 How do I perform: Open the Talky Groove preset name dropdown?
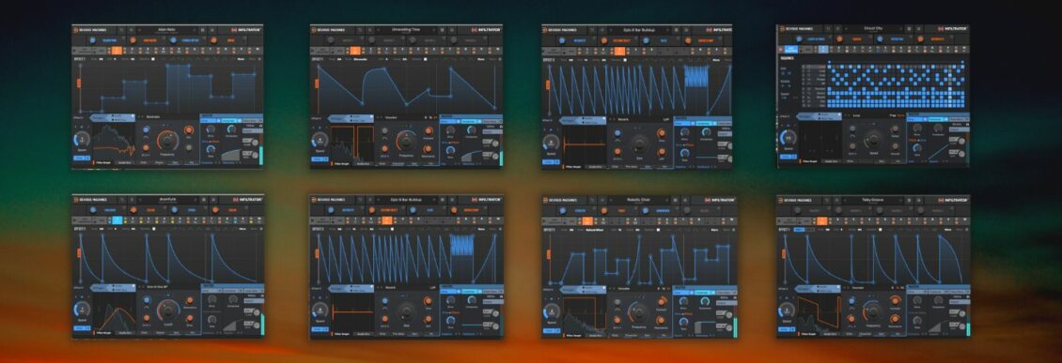(x=874, y=200)
